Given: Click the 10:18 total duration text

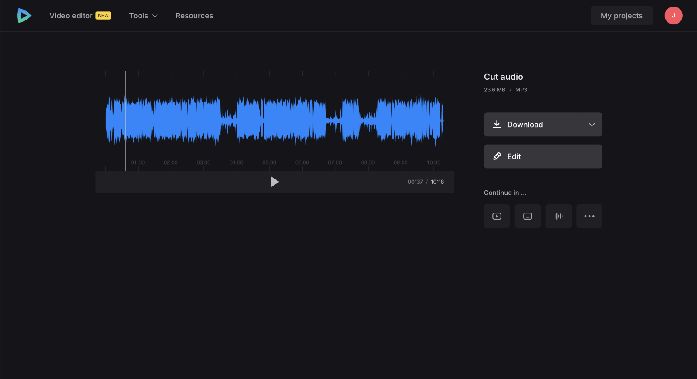Looking at the screenshot, I should [437, 182].
